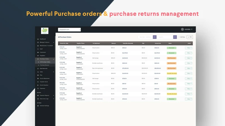
Task: Click invoice number # PO-007
Action: 62,67
